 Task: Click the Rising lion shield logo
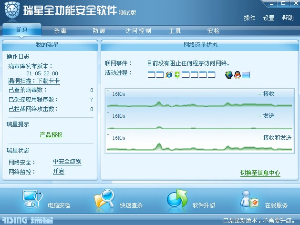pos(12,10)
